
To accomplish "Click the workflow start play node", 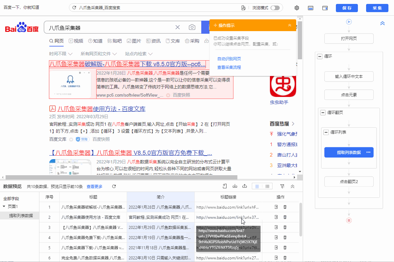I will [349, 22].
